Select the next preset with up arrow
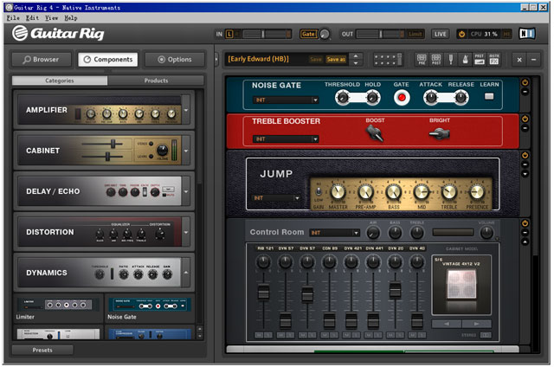Screen dimensions: 554x367 click(356, 55)
